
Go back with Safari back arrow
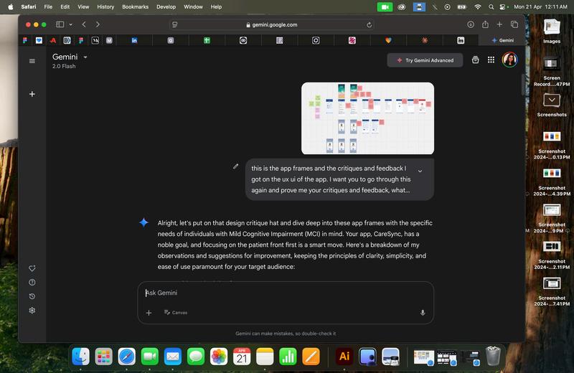point(84,24)
